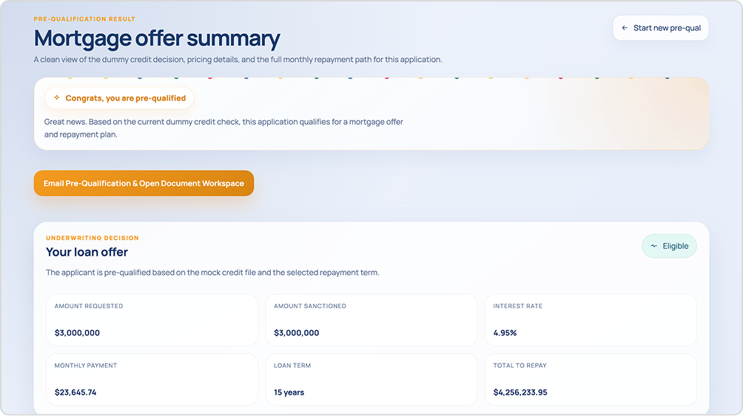The height and width of the screenshot is (416, 743).
Task: Select the Amount Sanctioned card
Action: [x=371, y=320]
